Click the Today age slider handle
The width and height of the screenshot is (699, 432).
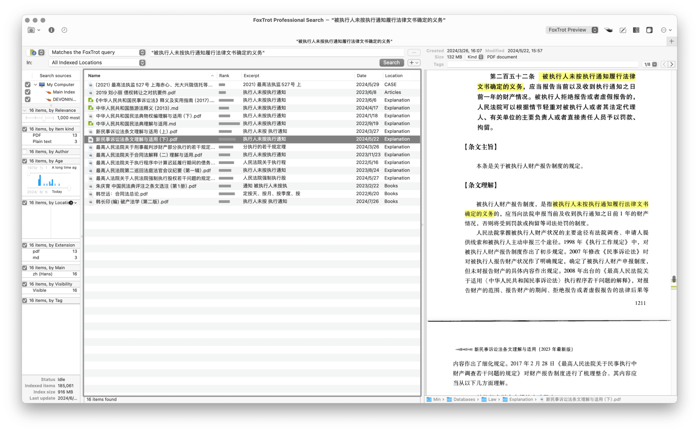point(69,188)
